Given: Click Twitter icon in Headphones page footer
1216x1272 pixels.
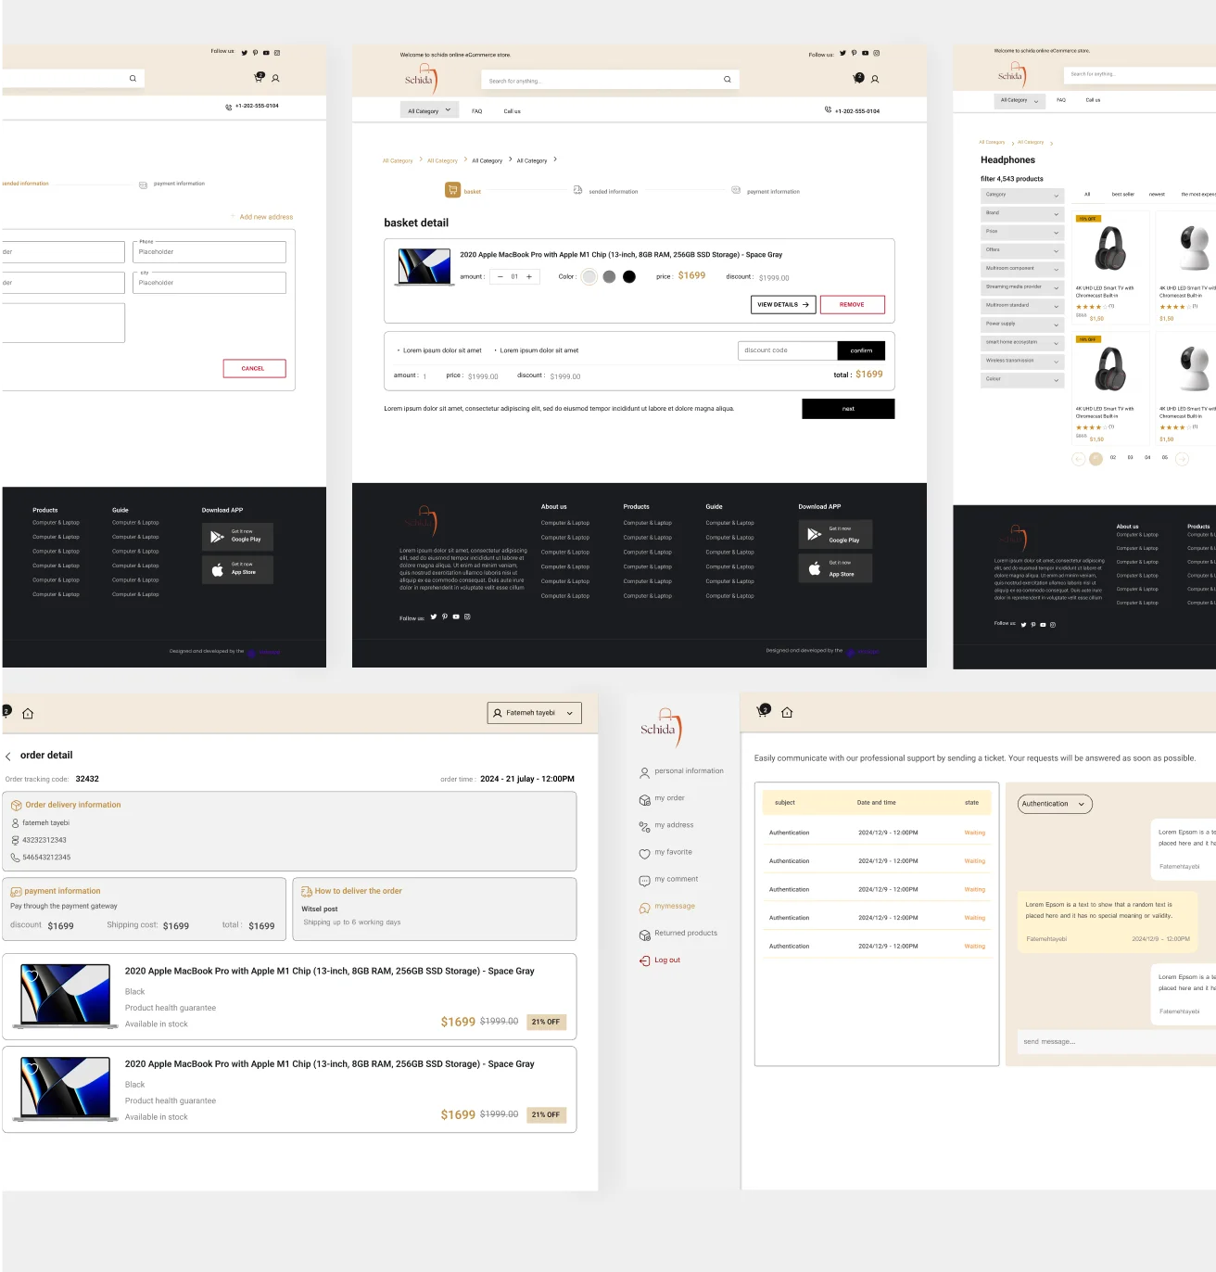Looking at the screenshot, I should click(x=1024, y=625).
